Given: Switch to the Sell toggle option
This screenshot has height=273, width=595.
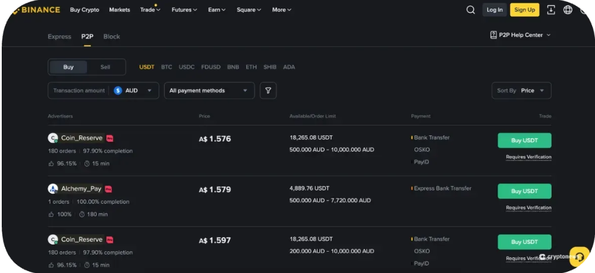Looking at the screenshot, I should tap(105, 67).
